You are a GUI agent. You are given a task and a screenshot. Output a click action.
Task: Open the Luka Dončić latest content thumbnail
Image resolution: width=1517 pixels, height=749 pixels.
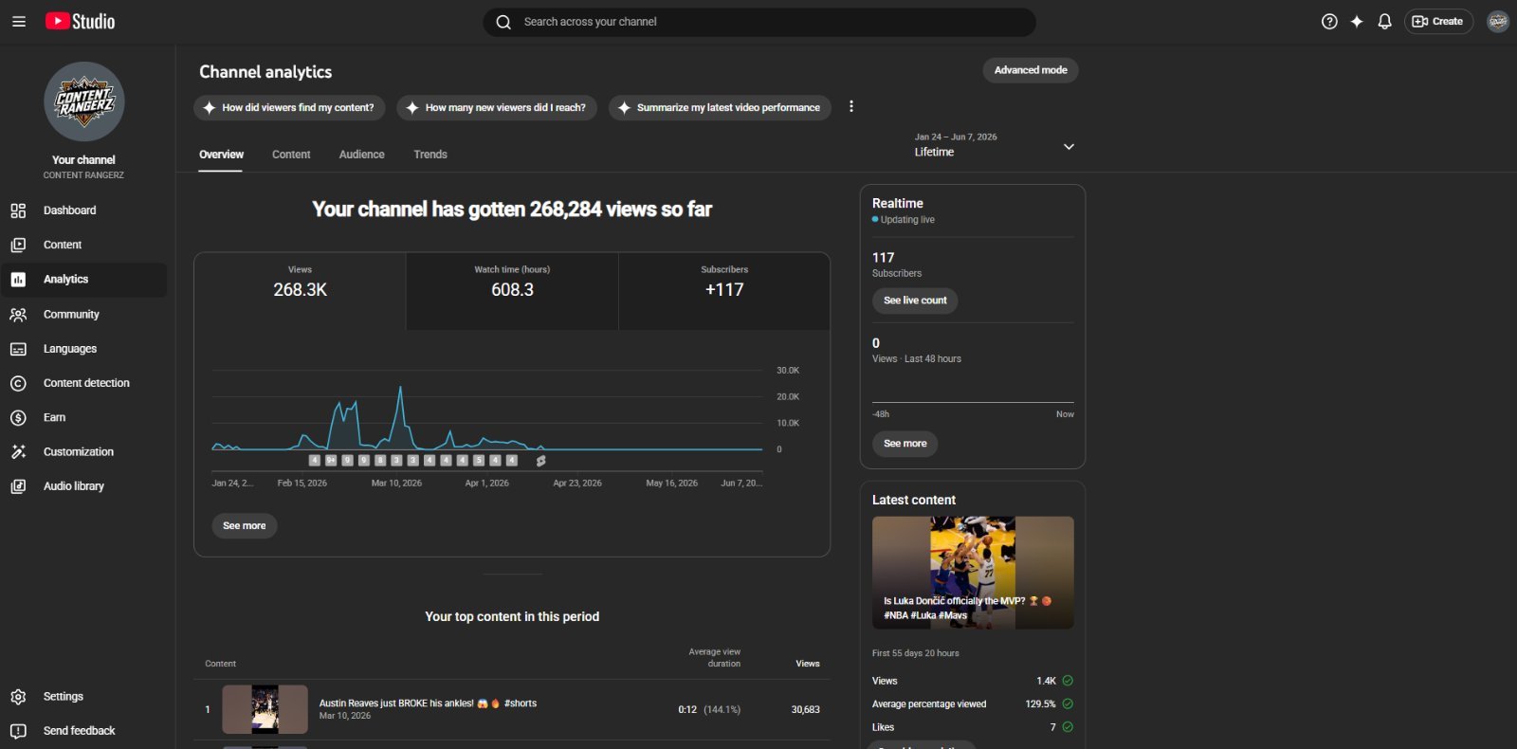click(x=973, y=573)
